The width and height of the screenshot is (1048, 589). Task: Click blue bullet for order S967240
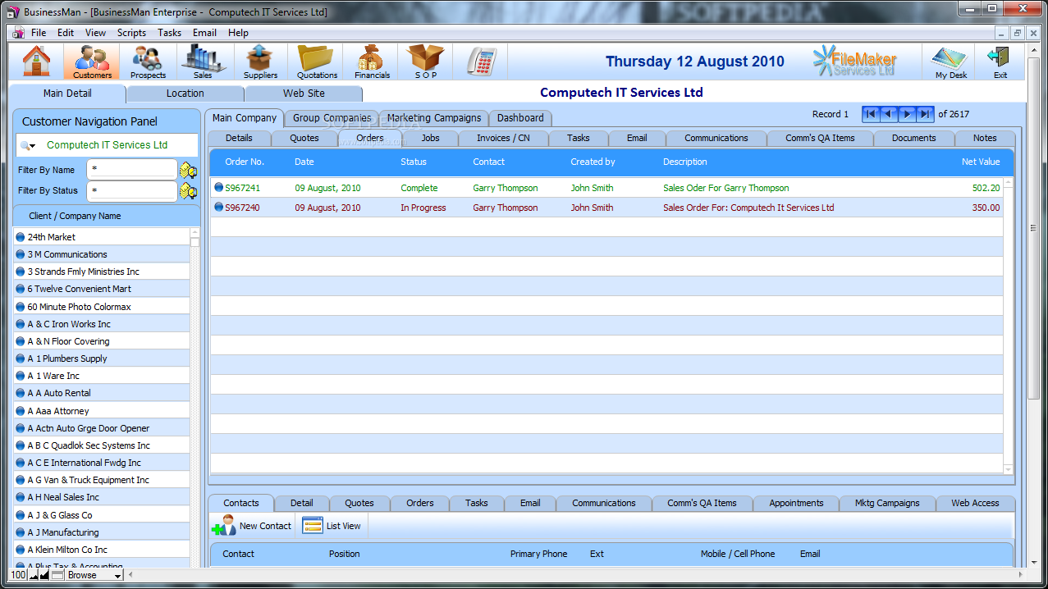[x=219, y=208]
